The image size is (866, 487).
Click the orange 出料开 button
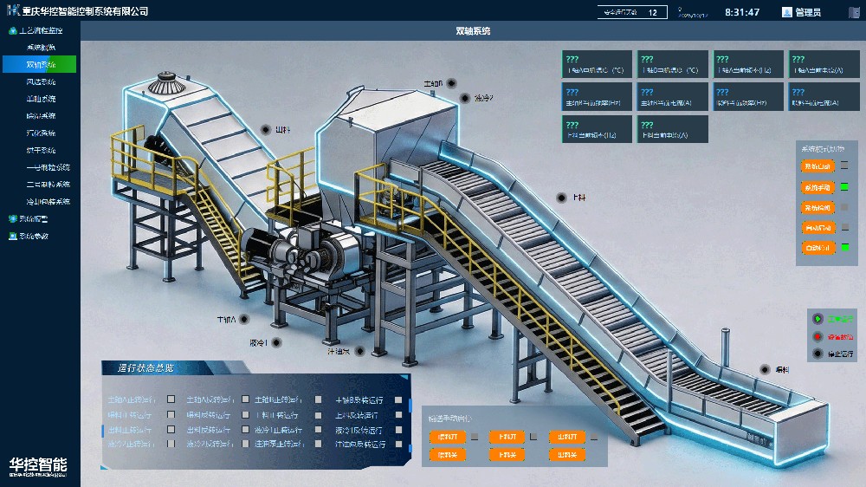pos(566,437)
